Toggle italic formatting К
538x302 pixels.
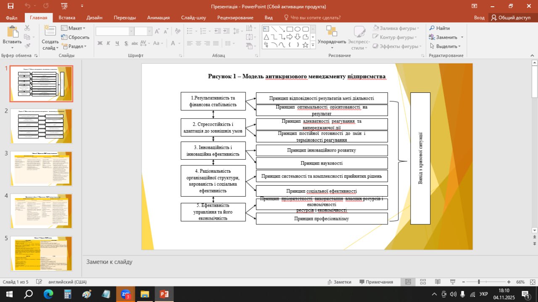pos(108,43)
